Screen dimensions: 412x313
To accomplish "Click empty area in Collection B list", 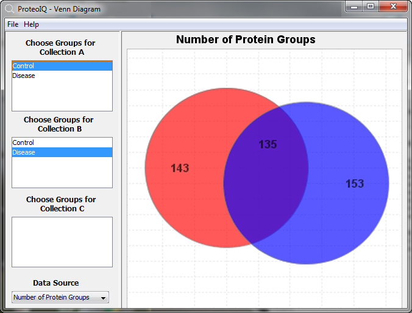I will click(62, 172).
